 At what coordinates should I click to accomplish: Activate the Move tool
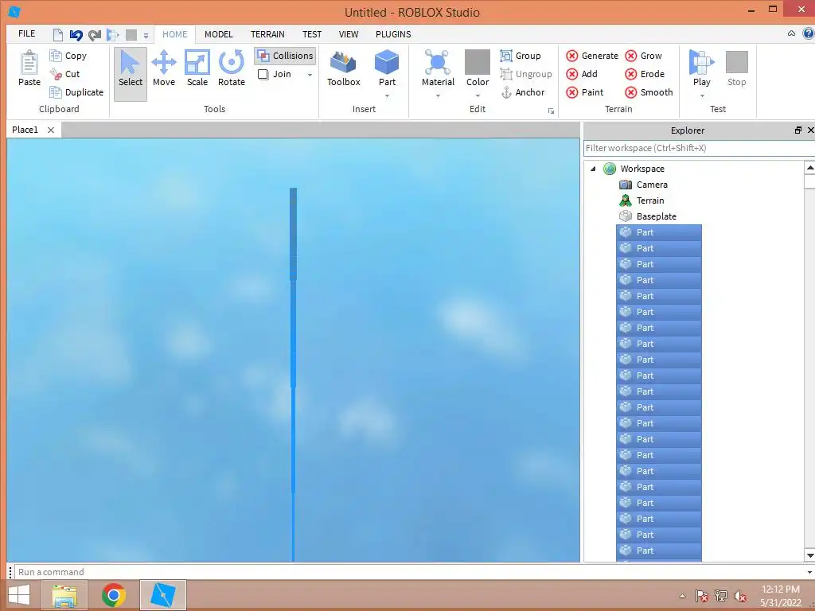(x=164, y=68)
